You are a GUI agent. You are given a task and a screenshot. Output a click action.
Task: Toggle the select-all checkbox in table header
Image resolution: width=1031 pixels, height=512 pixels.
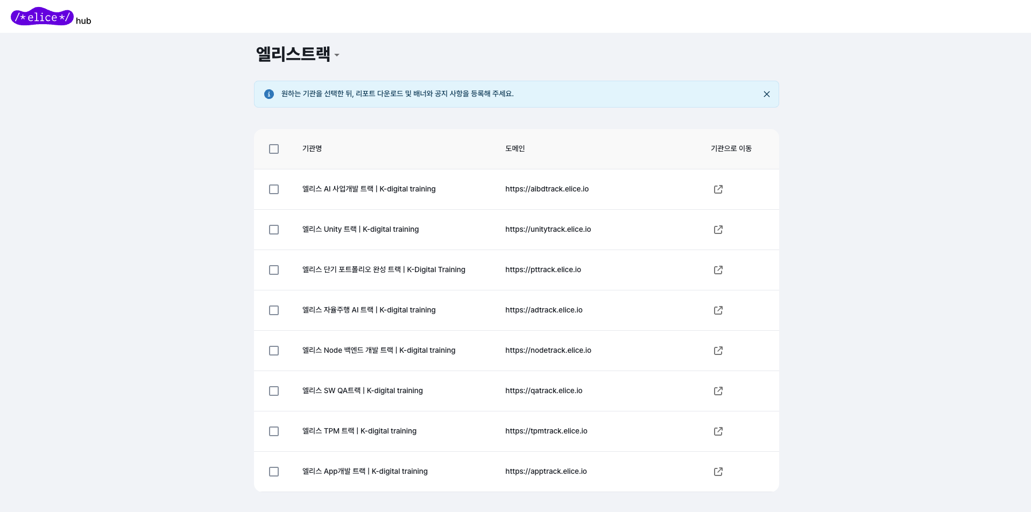click(274, 149)
